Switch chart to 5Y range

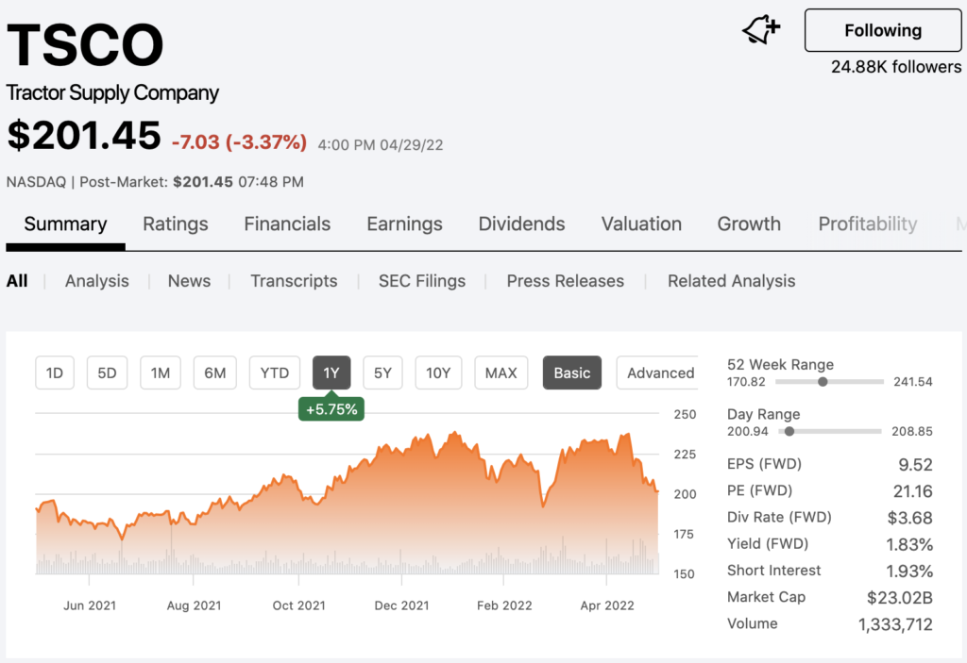click(x=383, y=373)
